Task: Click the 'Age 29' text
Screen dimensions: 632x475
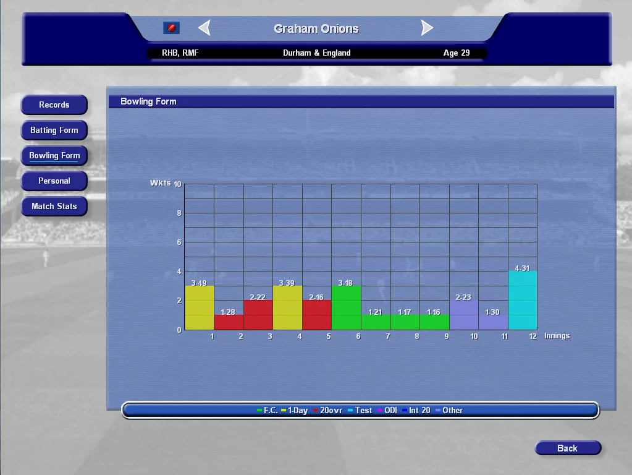Action: (457, 53)
